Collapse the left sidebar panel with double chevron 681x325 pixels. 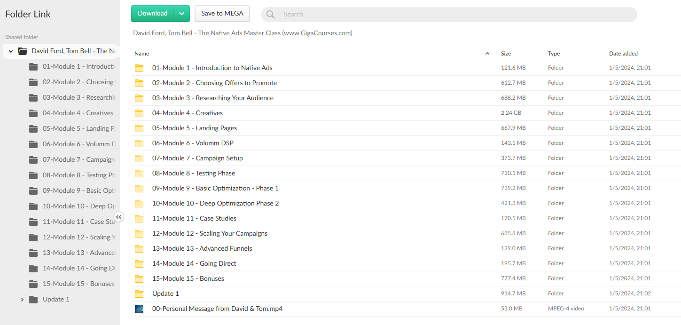[x=119, y=217]
